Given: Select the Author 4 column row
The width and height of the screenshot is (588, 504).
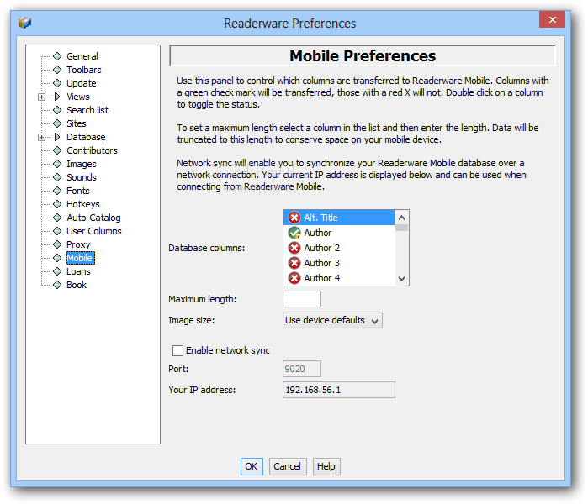Looking at the screenshot, I should [339, 278].
